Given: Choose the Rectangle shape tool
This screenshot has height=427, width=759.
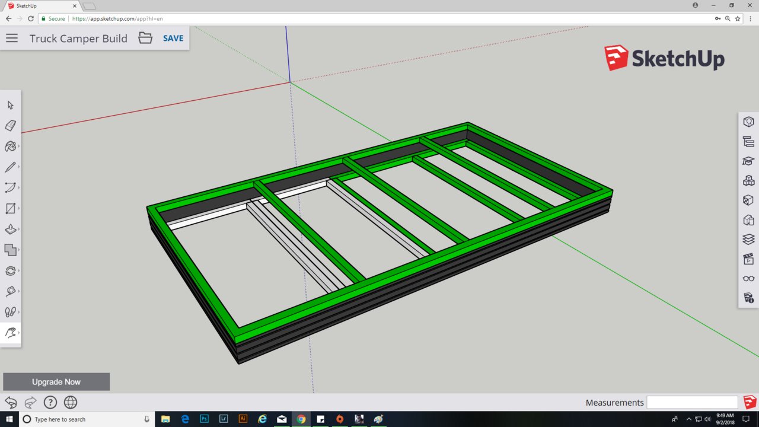Looking at the screenshot, I should pyautogui.click(x=10, y=209).
